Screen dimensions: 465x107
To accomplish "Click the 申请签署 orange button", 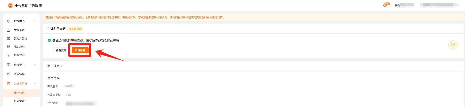I will coord(80,50).
